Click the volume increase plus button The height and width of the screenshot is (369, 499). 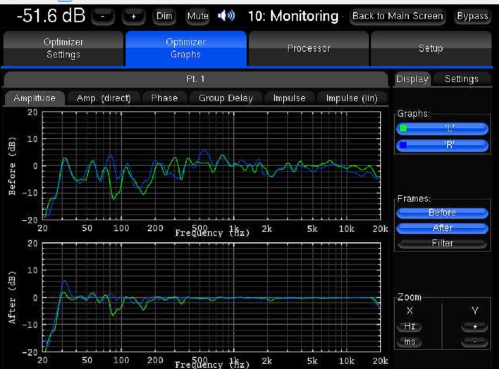(134, 16)
